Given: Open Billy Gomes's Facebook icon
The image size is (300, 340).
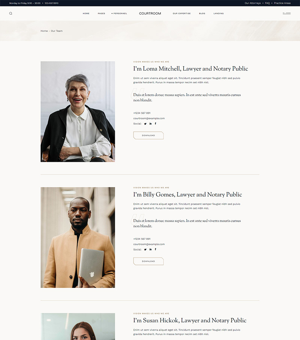Looking at the screenshot, I should coord(156,249).
